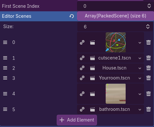The height and width of the screenshot is (127, 154).
Task: Click the clapperboard icon beside bathroom.tscn
Action: coord(92,110)
